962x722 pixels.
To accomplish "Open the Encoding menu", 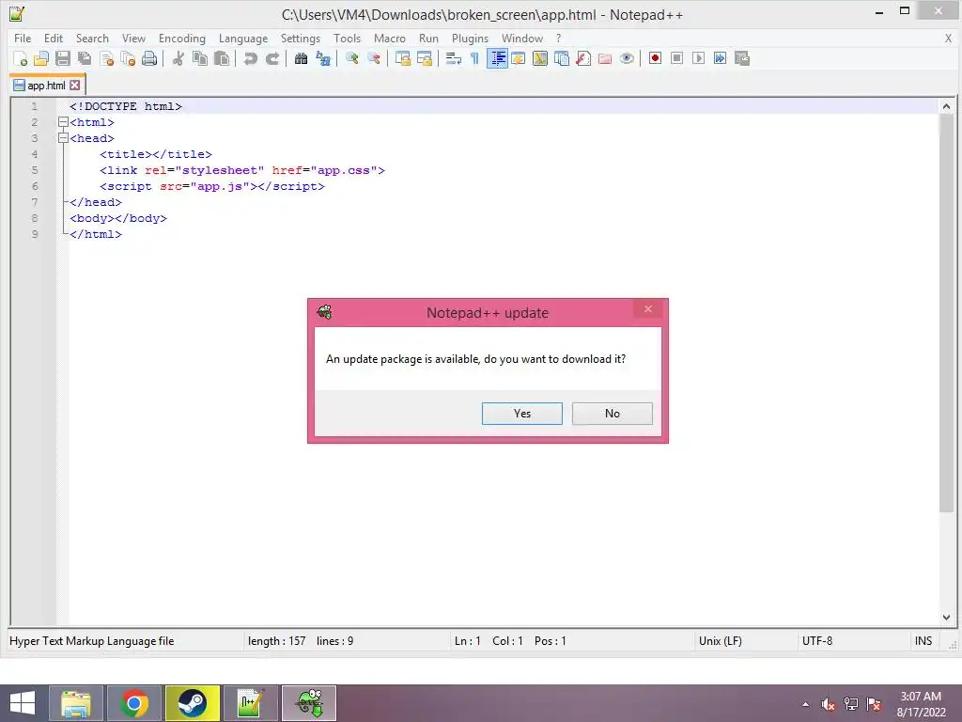I will pyautogui.click(x=182, y=38).
